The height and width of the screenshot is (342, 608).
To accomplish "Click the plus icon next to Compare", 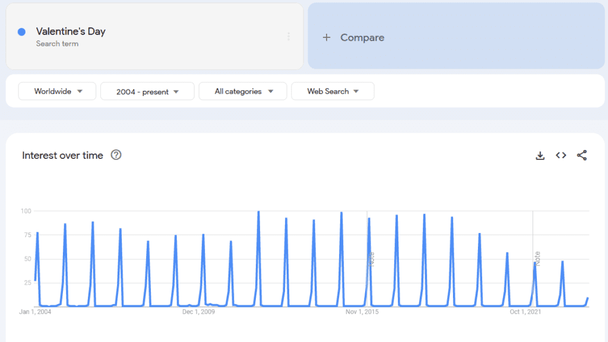I will (326, 37).
